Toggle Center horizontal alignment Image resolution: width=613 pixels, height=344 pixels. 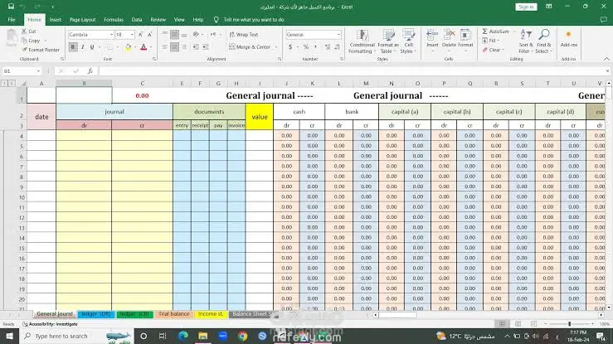pyautogui.click(x=174, y=47)
